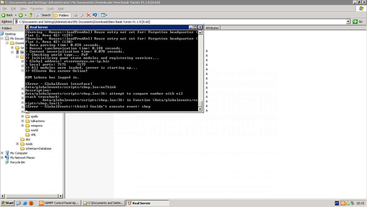Go up one folder level
The height and width of the screenshot is (207, 367).
pos(31,15)
